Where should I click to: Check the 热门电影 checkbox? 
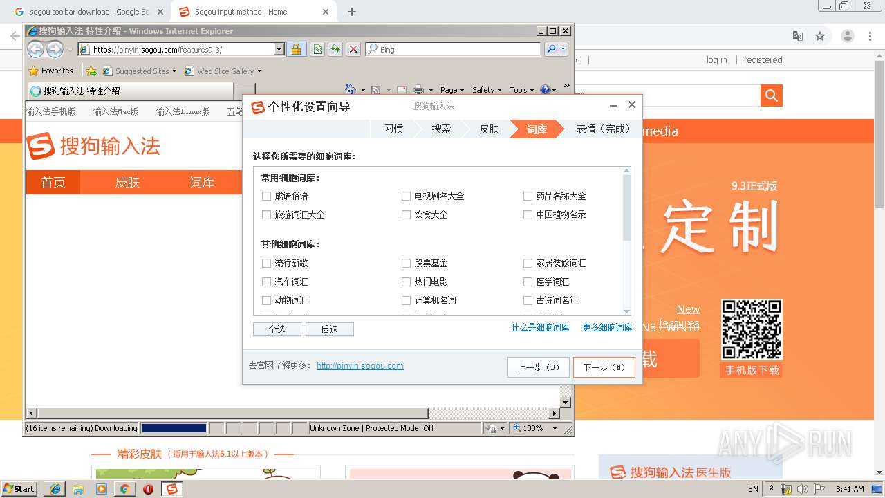click(407, 282)
